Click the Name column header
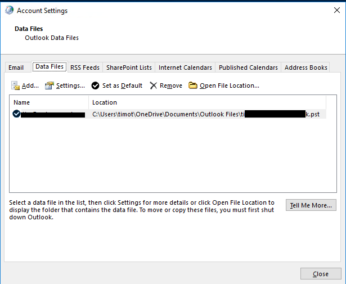 (49, 102)
